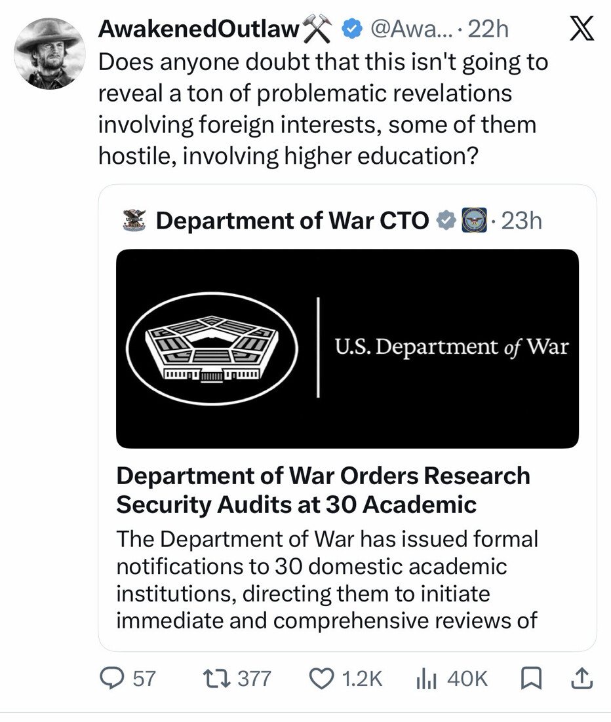
Task: Open the Research Security Audits article headline
Action: point(323,490)
